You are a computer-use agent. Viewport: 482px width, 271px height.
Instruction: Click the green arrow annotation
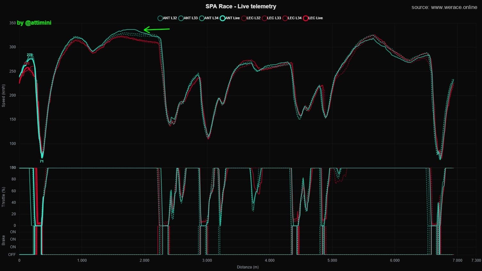[x=157, y=29]
